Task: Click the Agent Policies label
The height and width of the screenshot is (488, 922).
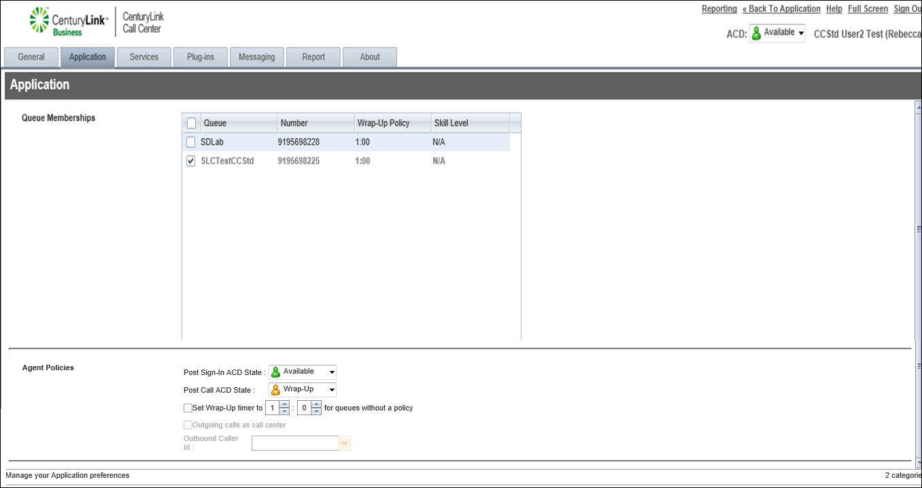Action: tap(48, 368)
